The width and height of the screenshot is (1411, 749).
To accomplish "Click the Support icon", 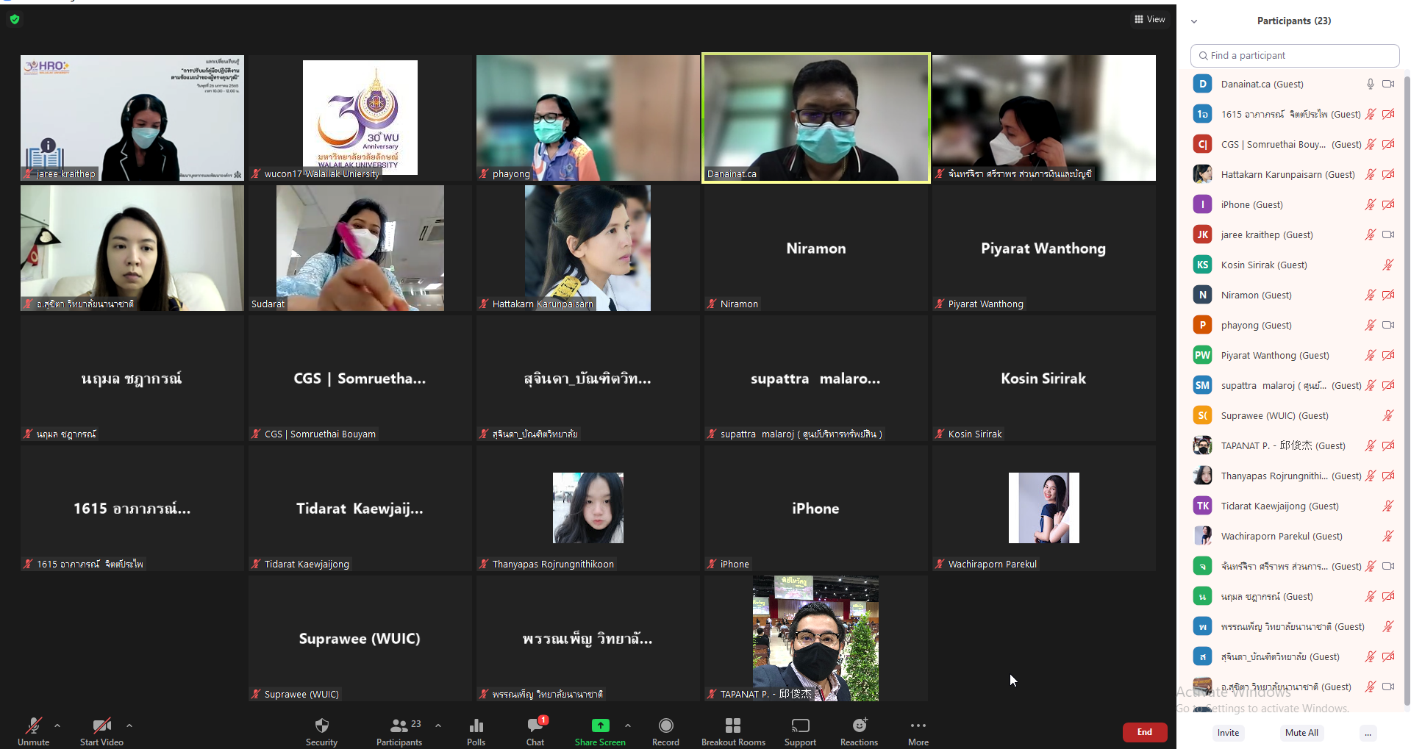I will point(800,726).
